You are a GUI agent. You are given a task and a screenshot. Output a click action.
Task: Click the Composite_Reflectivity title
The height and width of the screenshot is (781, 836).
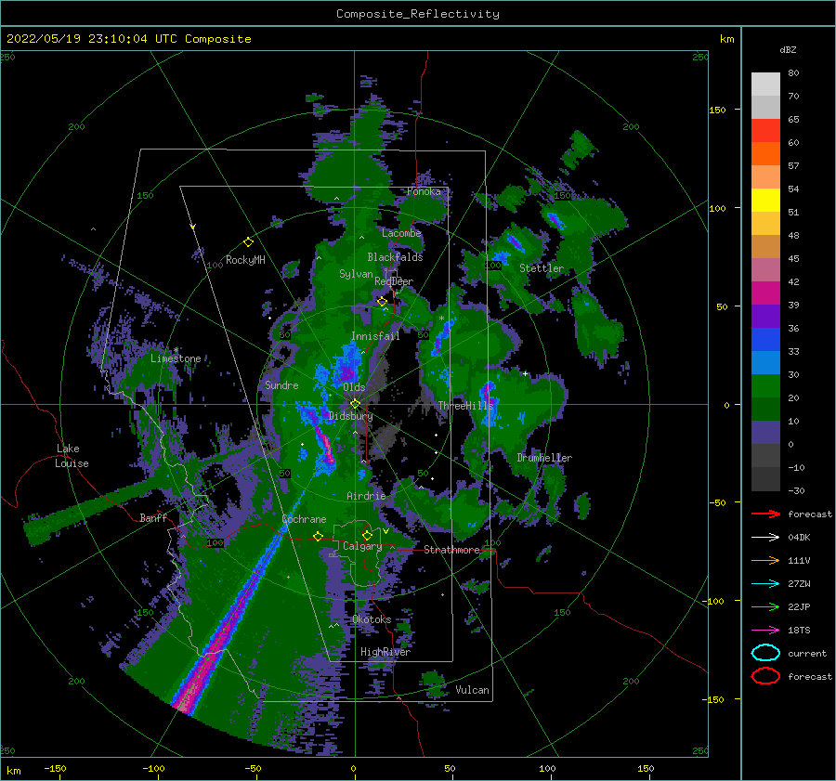(x=418, y=14)
